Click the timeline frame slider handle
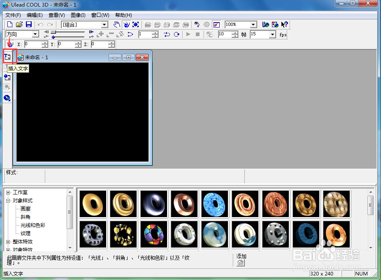381x280 pixels. click(53, 32)
